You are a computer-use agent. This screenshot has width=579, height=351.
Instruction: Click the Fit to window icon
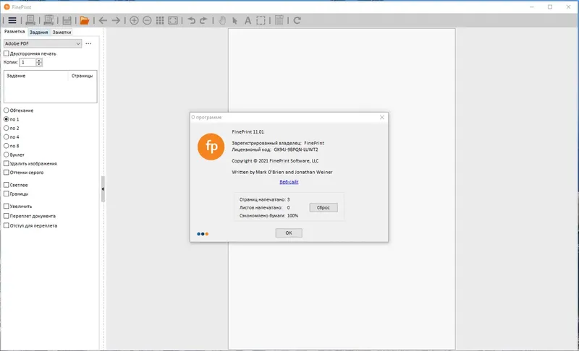click(x=173, y=21)
